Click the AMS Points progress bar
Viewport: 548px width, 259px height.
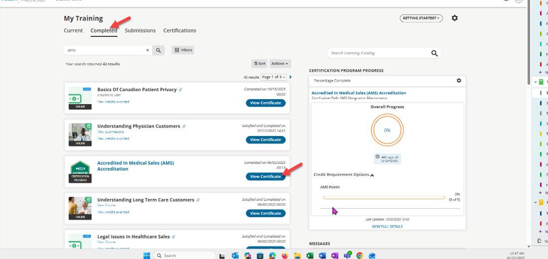tap(384, 198)
